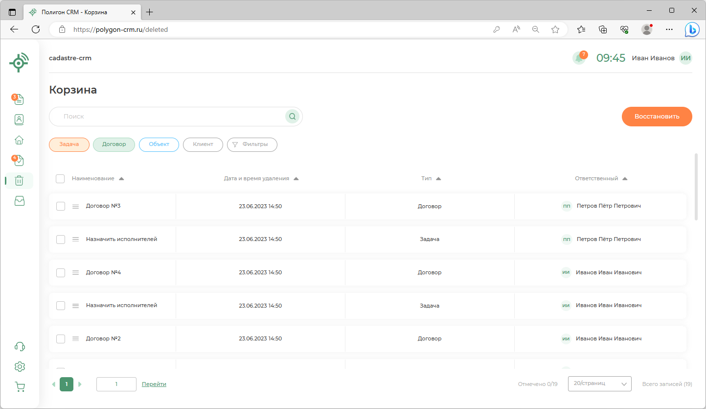Viewport: 706px width, 409px height.
Task: Open the home objects sidebar icon
Action: point(19,140)
